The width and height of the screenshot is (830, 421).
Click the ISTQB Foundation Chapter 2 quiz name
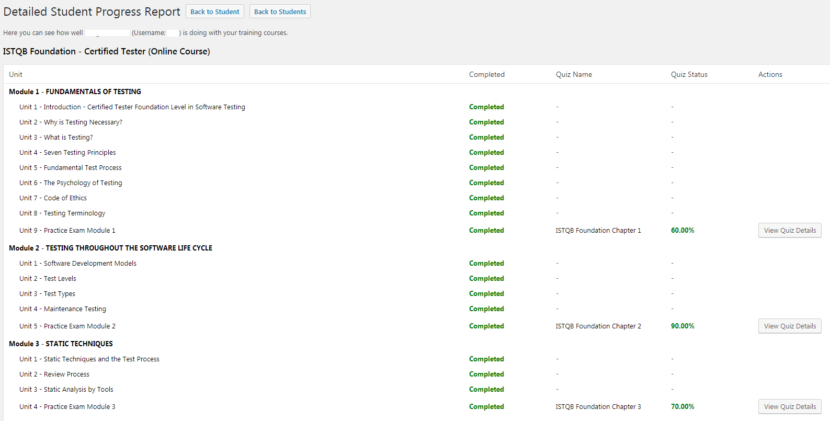click(x=598, y=326)
